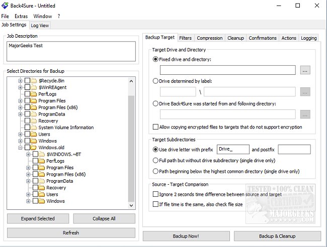This screenshot has height=247, width=327.
Task: Click the top-level PerfLogs folder icon
Action: point(34,94)
